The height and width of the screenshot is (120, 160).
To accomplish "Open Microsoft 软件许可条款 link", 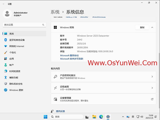I will click(x=72, y=59).
